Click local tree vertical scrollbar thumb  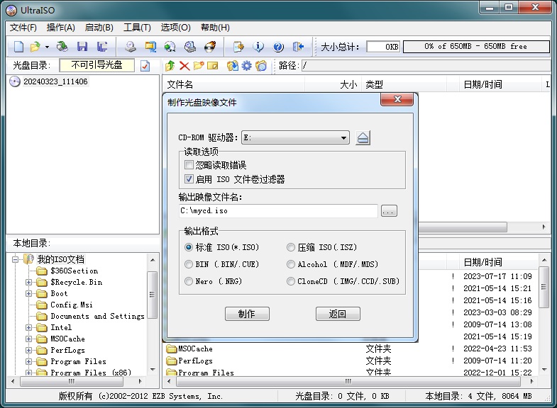(x=152, y=295)
